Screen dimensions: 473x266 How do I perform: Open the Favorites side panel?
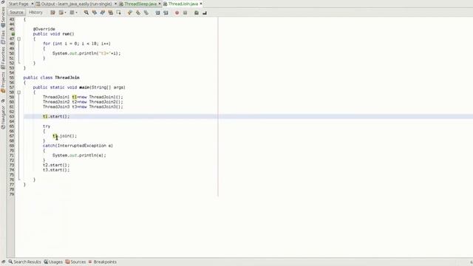[x=3, y=58]
